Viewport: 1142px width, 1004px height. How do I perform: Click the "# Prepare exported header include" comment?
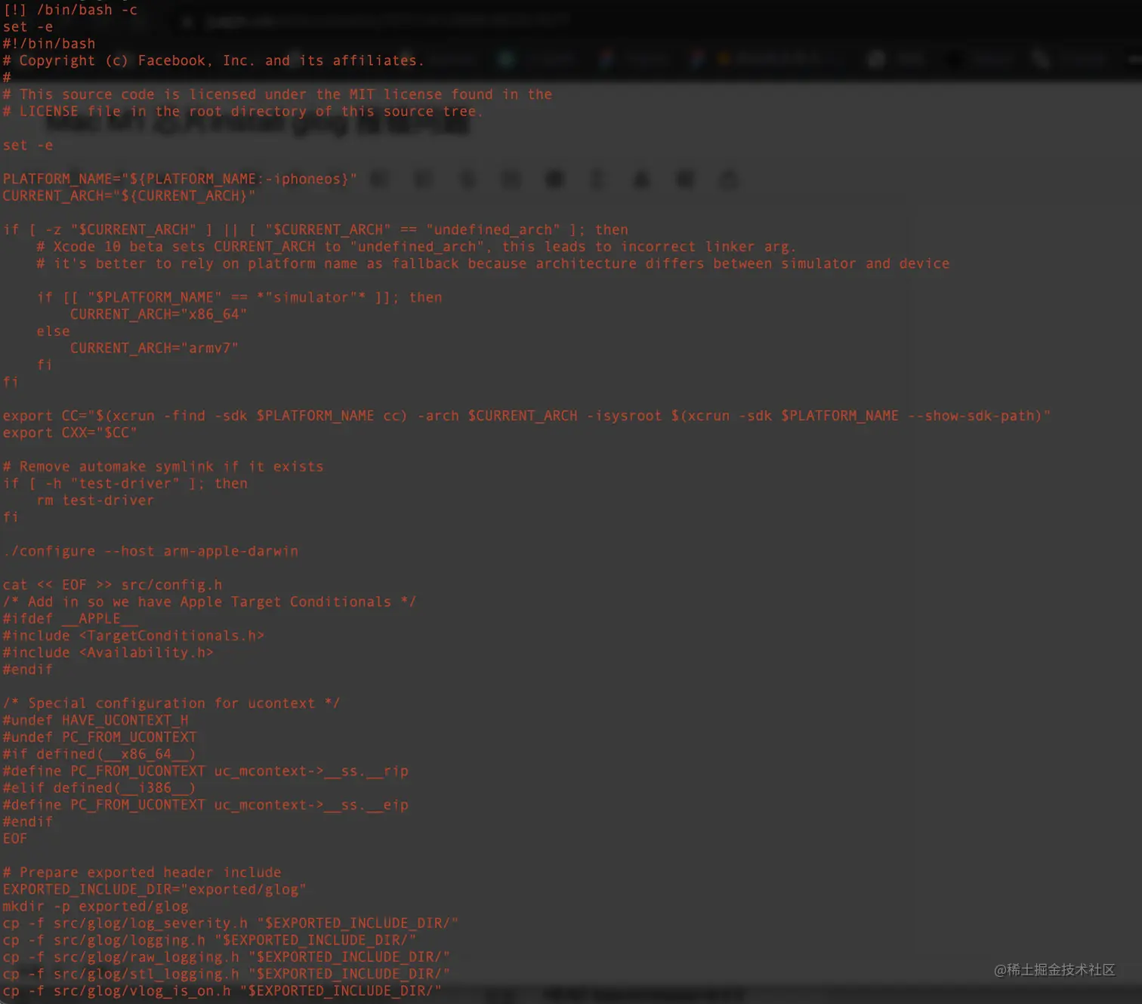point(142,873)
